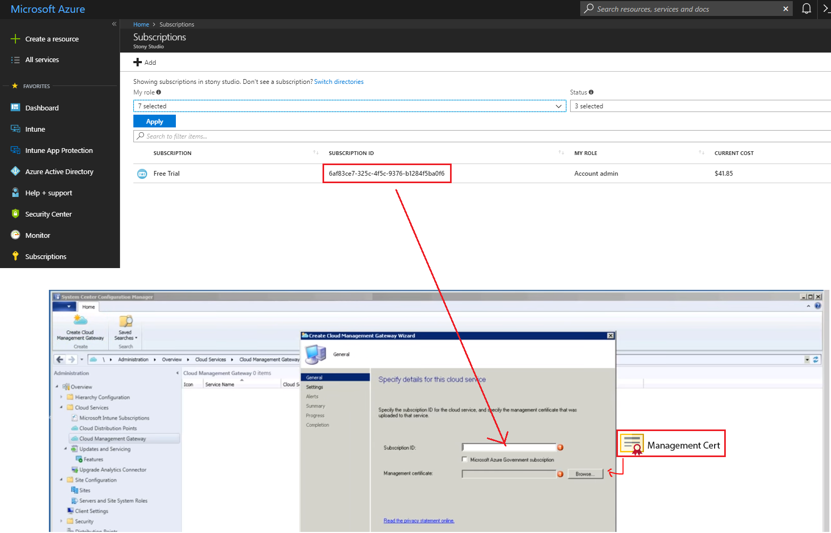Open Configuration Manager help icon
The image size is (831, 533).
[818, 306]
